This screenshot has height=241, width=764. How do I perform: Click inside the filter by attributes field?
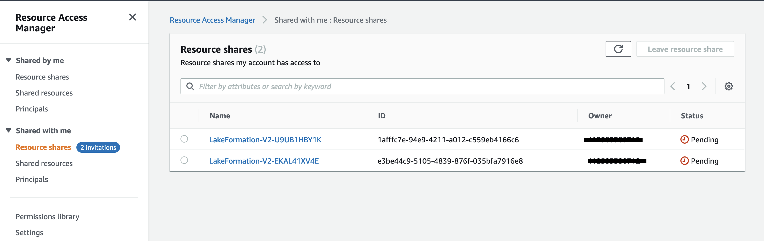click(x=326, y=86)
